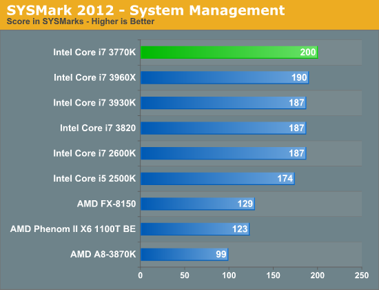Click the bar value 174

click(x=285, y=179)
